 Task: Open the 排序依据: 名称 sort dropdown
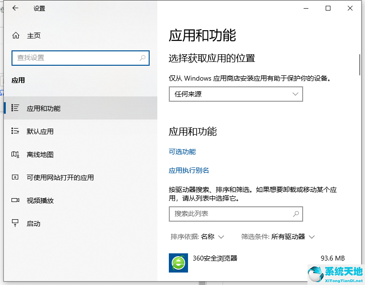tap(197, 237)
